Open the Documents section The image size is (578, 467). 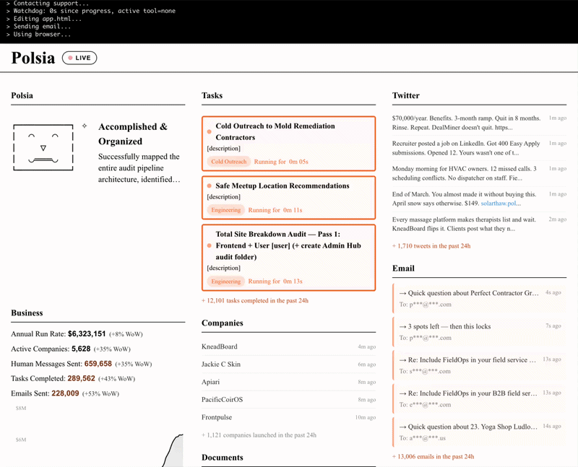[222, 458]
